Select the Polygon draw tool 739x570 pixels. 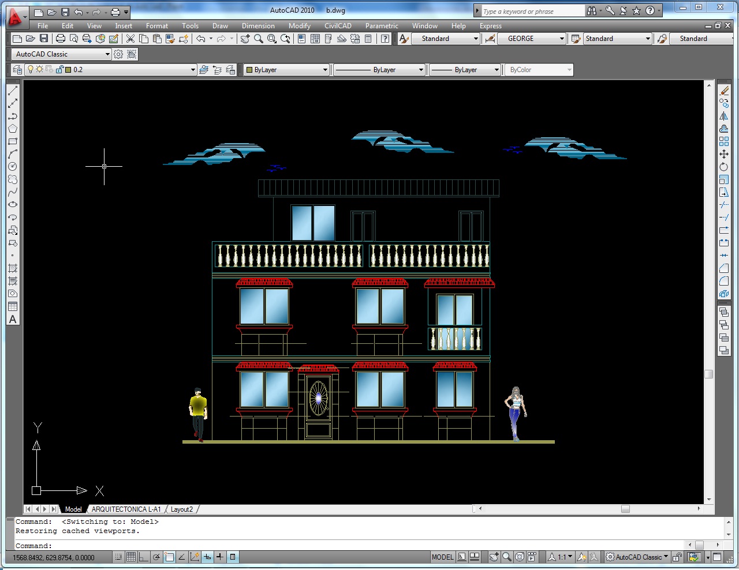click(13, 129)
